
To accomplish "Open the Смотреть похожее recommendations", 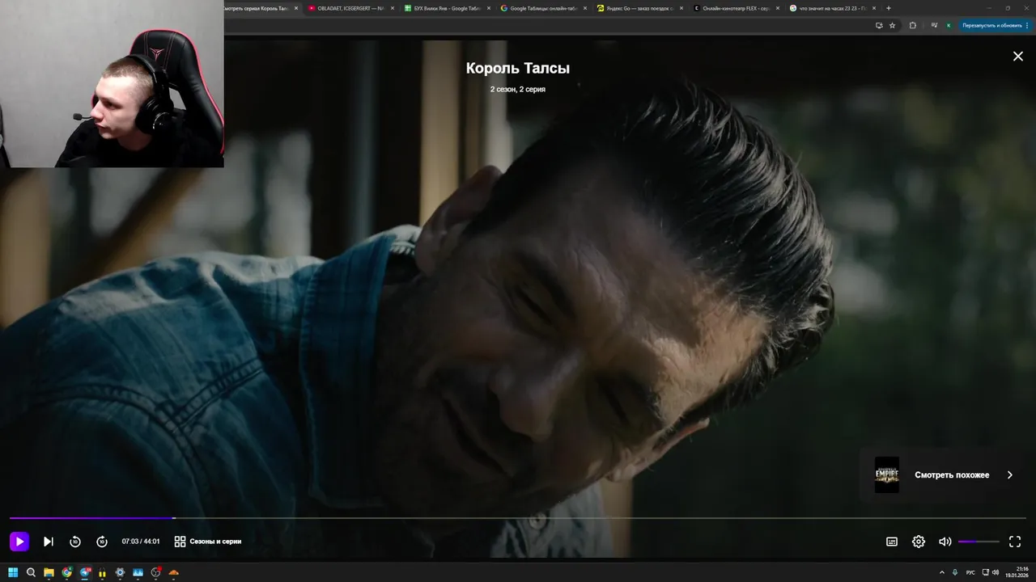I will tap(944, 475).
